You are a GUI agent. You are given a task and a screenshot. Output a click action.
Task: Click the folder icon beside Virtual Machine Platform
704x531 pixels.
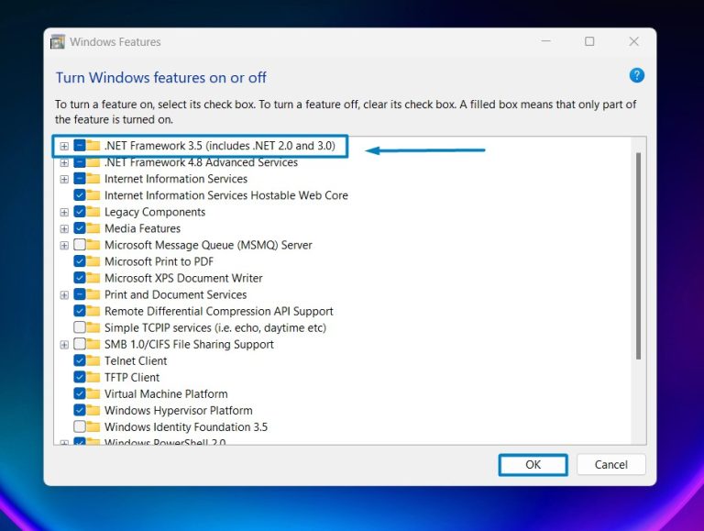pos(93,393)
